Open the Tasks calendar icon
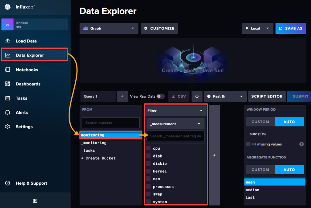The width and height of the screenshot is (311, 208). [x=7, y=98]
